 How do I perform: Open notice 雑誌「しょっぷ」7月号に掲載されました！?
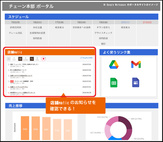(25, 64)
